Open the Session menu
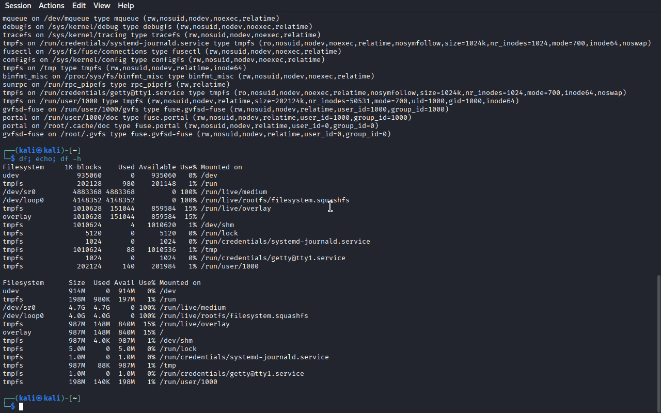Image resolution: width=661 pixels, height=413 pixels. pos(18,6)
